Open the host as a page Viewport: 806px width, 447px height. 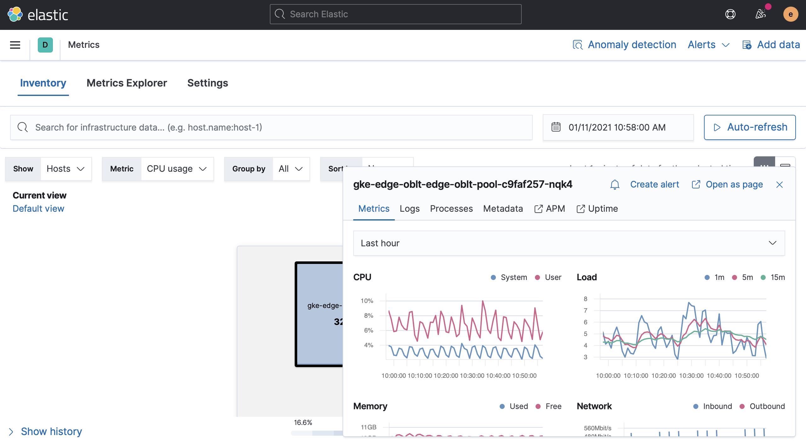(727, 184)
